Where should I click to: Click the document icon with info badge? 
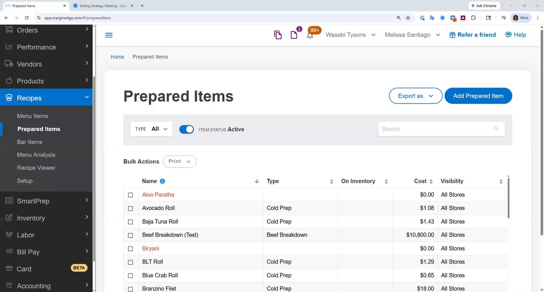click(294, 35)
